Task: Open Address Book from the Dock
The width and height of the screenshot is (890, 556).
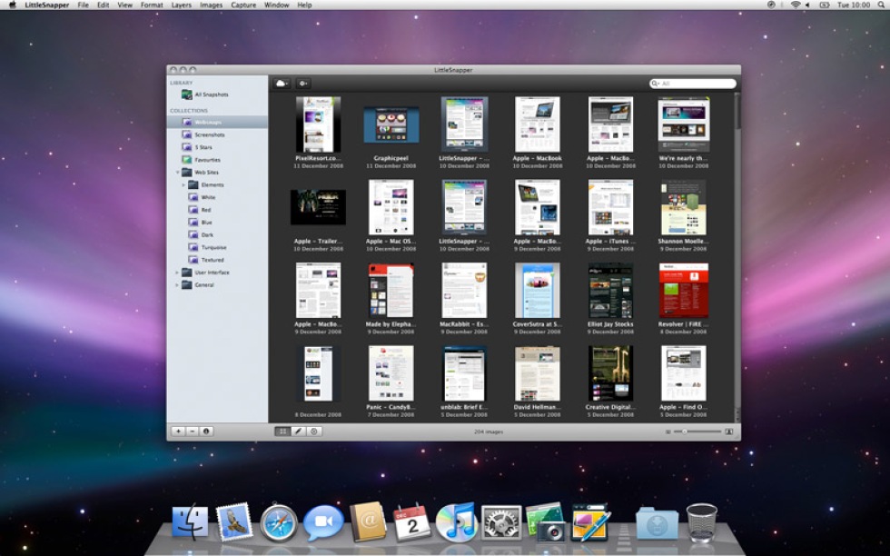Action: (368, 521)
